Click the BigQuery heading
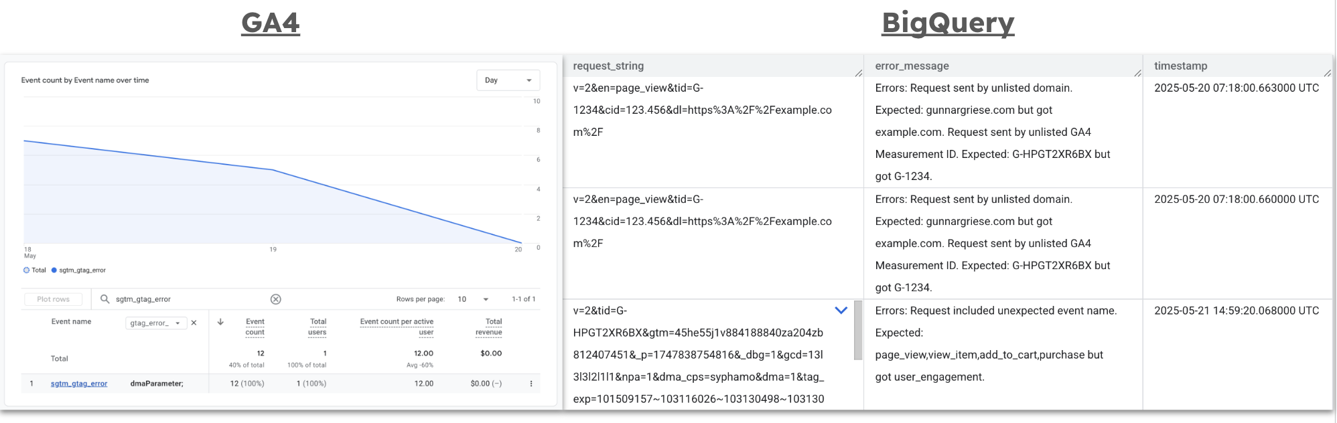The width and height of the screenshot is (1337, 423). click(948, 23)
